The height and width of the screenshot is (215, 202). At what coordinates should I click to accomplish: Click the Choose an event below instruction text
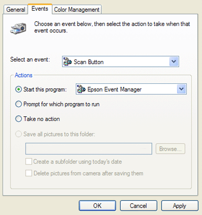(x=112, y=27)
